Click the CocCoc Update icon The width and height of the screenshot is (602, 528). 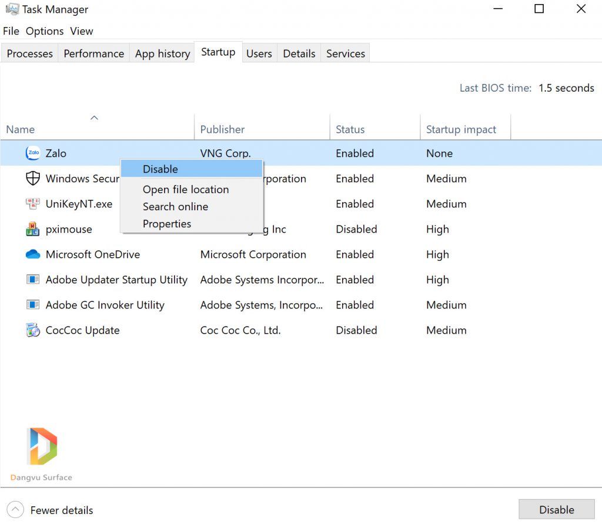click(x=33, y=330)
